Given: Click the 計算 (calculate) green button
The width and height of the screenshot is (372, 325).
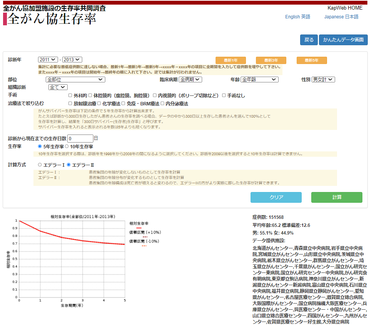Looking at the screenshot, I should tap(337, 197).
